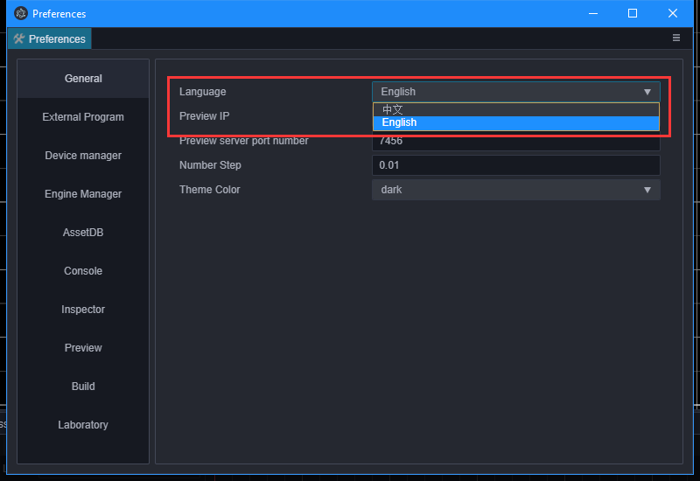The width and height of the screenshot is (700, 481).
Task: Click the Language dropdown arrow
Action: click(647, 92)
